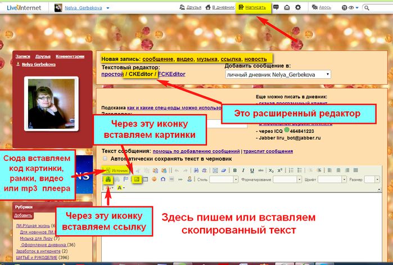Align text to the right
The image size is (393, 265).
pos(347,170)
